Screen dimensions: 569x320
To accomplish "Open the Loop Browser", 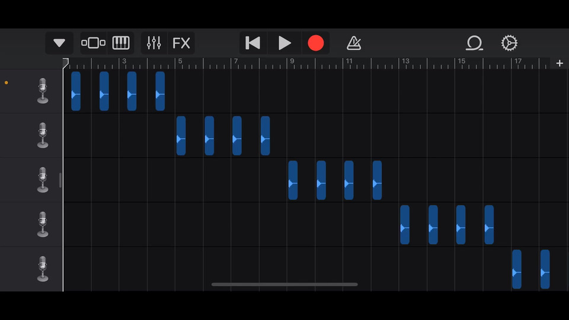I will 474,43.
